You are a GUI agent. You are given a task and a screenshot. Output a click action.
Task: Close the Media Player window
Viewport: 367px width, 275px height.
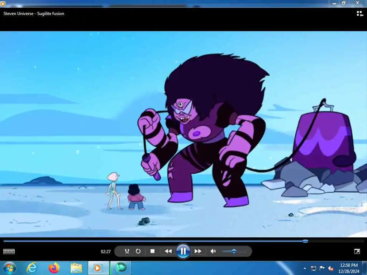[357, 3]
